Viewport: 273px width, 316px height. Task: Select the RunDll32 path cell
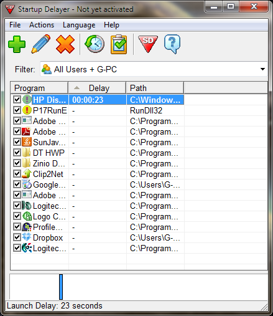coord(146,110)
